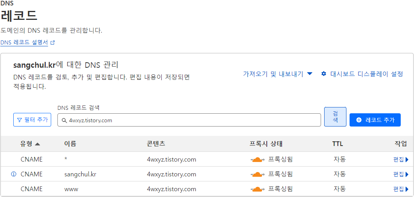The image size is (414, 197).
Task: Click the gear icon for dashboard display settings
Action: point(324,74)
